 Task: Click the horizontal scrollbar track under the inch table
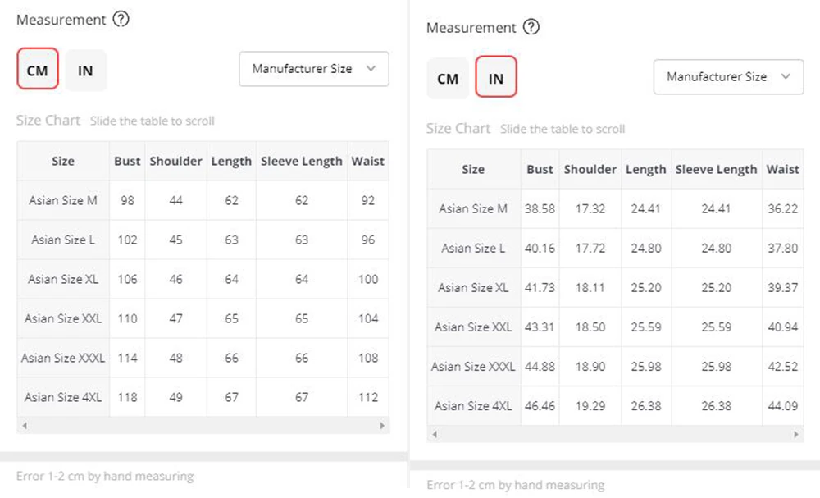[615, 434]
